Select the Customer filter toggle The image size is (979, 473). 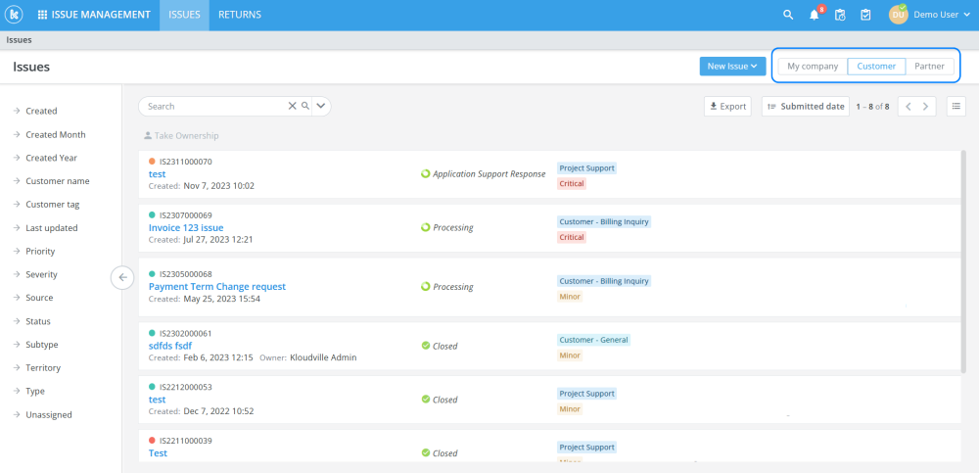click(x=876, y=67)
